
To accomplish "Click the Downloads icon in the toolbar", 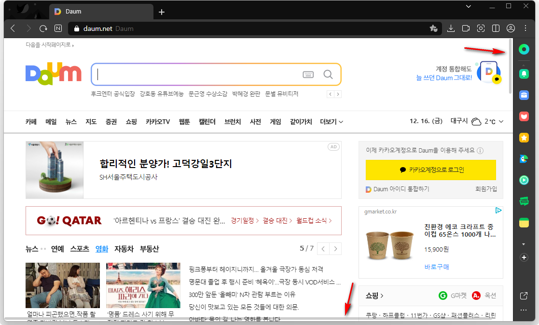I will (451, 28).
